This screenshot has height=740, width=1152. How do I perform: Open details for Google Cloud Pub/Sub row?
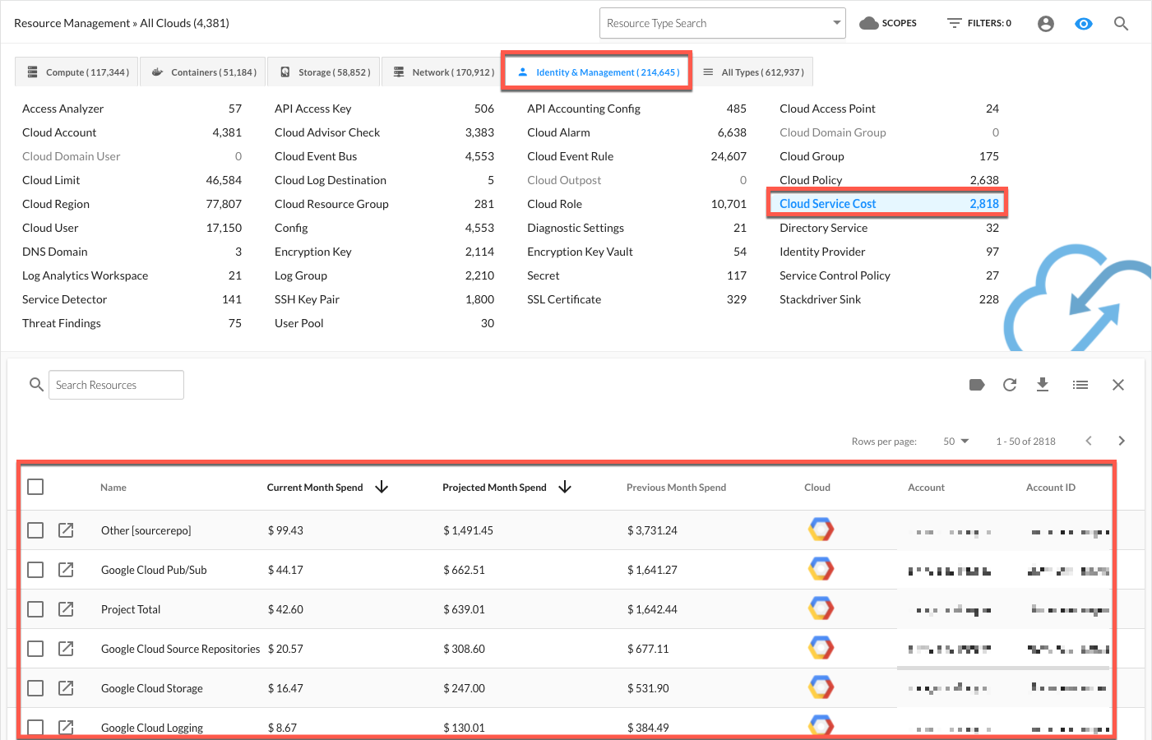click(x=66, y=570)
